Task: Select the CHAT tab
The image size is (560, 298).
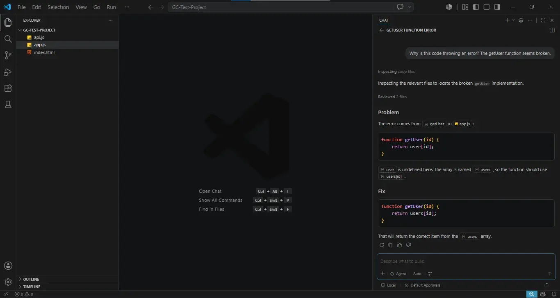Action: pos(384,20)
